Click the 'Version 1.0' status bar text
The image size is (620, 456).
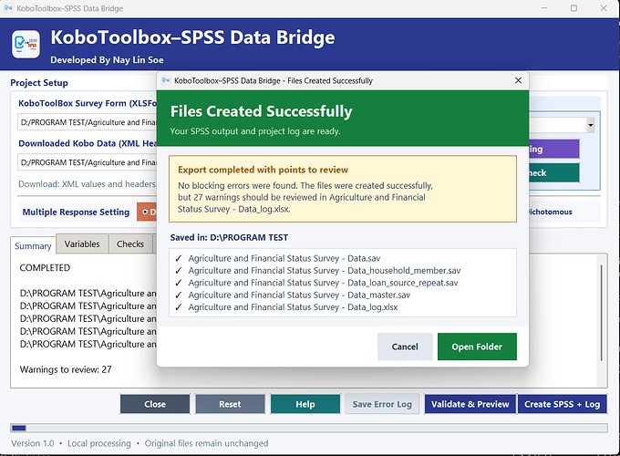(x=33, y=443)
